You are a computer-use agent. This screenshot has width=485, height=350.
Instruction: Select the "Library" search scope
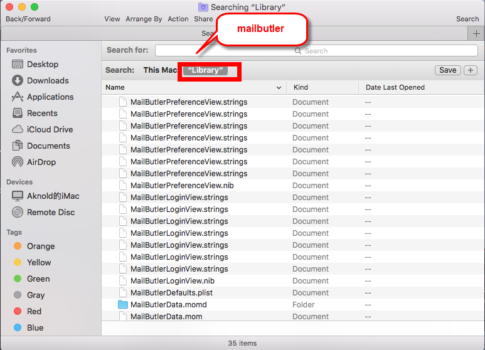click(x=206, y=70)
